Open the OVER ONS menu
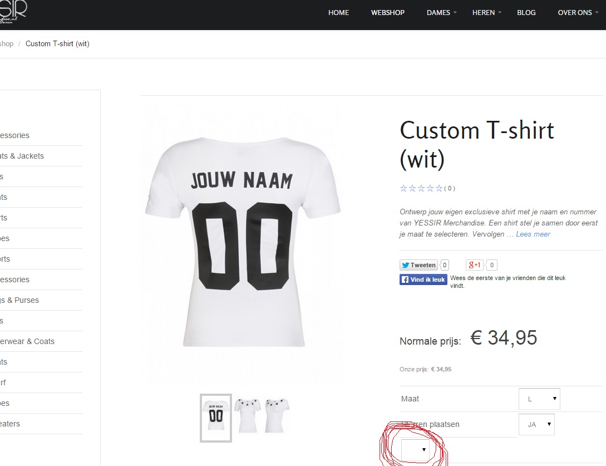Viewport: 606px width, 466px height. [x=578, y=12]
